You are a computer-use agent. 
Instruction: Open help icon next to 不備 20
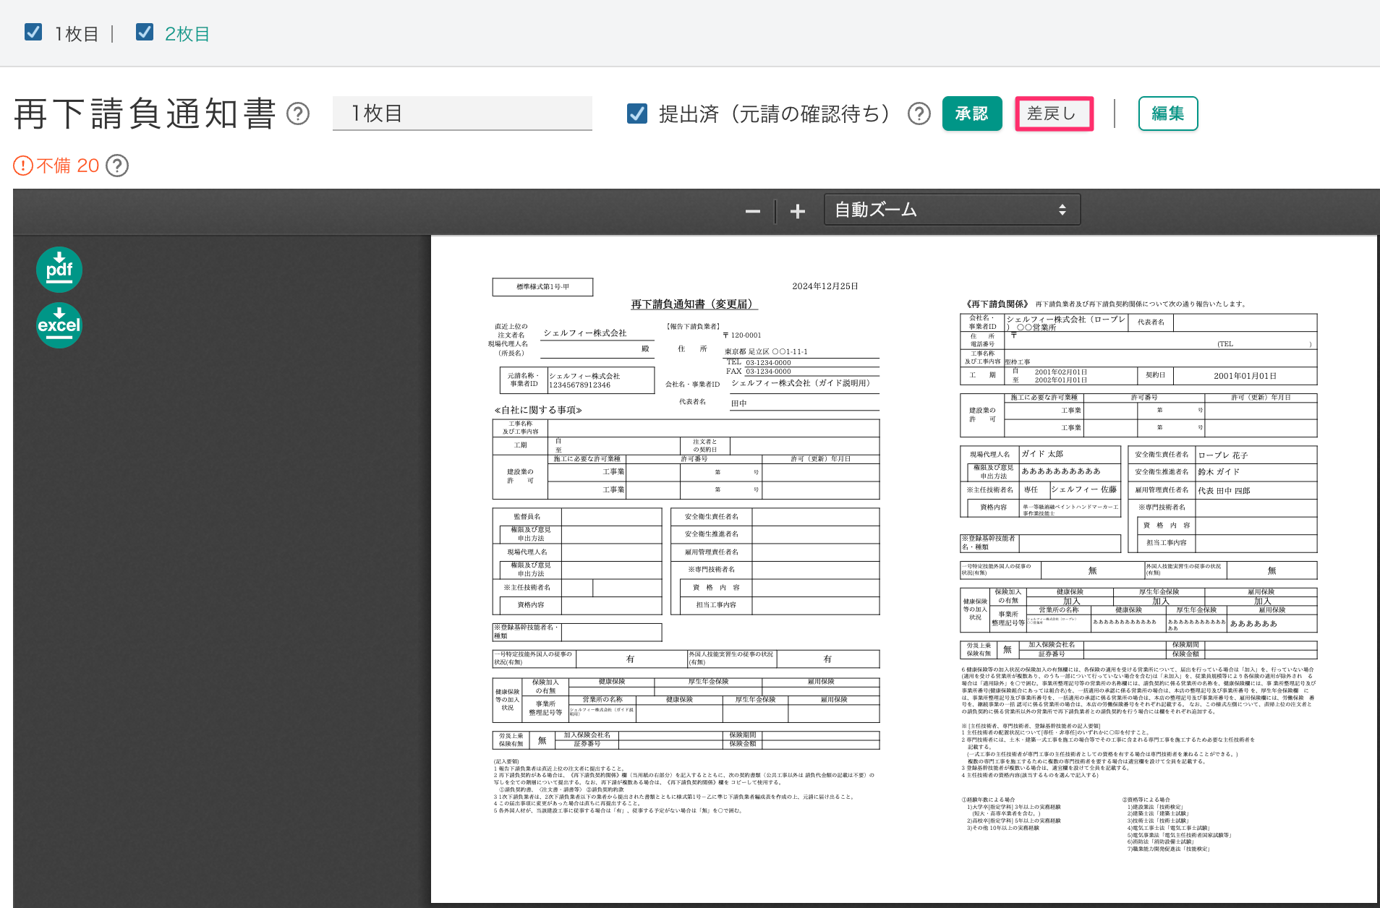coord(117,166)
